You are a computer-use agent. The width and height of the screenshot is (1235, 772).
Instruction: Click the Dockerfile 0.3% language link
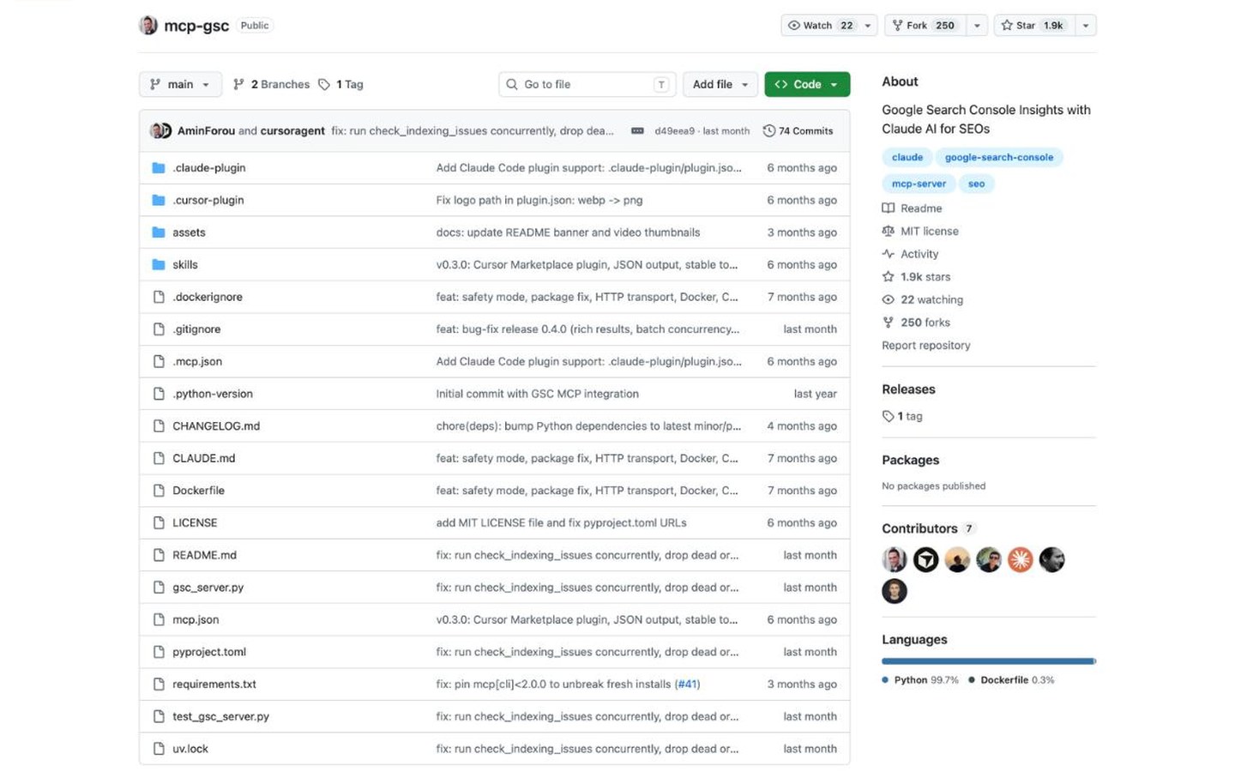[x=1011, y=680]
